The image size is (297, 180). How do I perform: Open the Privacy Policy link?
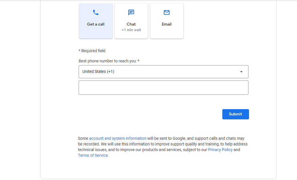pos(220,149)
